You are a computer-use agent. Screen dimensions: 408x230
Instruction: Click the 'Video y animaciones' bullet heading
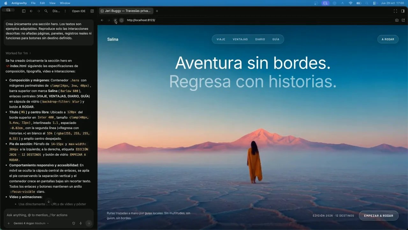26,197
